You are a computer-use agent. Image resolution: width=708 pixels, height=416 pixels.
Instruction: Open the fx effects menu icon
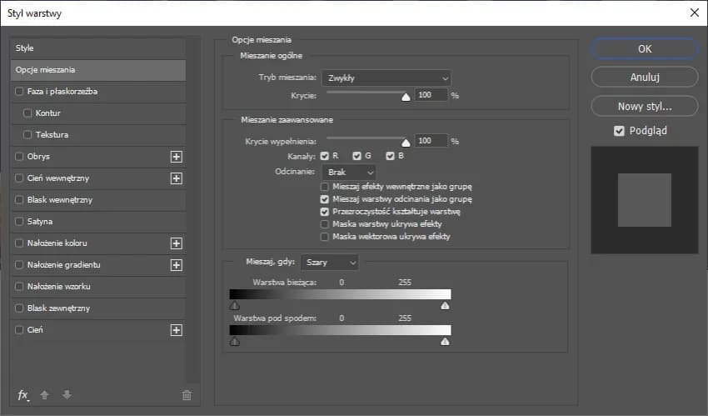point(23,395)
